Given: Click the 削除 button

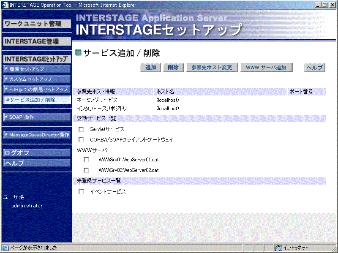Looking at the screenshot, I should click(x=173, y=68).
